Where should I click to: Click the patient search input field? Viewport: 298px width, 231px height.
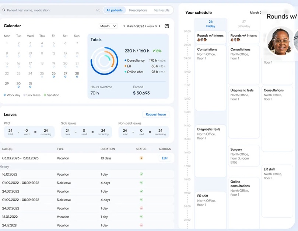[44, 10]
